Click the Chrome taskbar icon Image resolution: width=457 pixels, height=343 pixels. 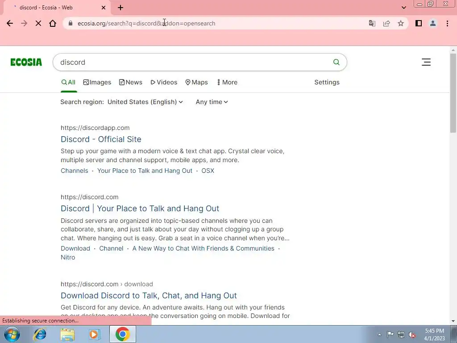[122, 334]
